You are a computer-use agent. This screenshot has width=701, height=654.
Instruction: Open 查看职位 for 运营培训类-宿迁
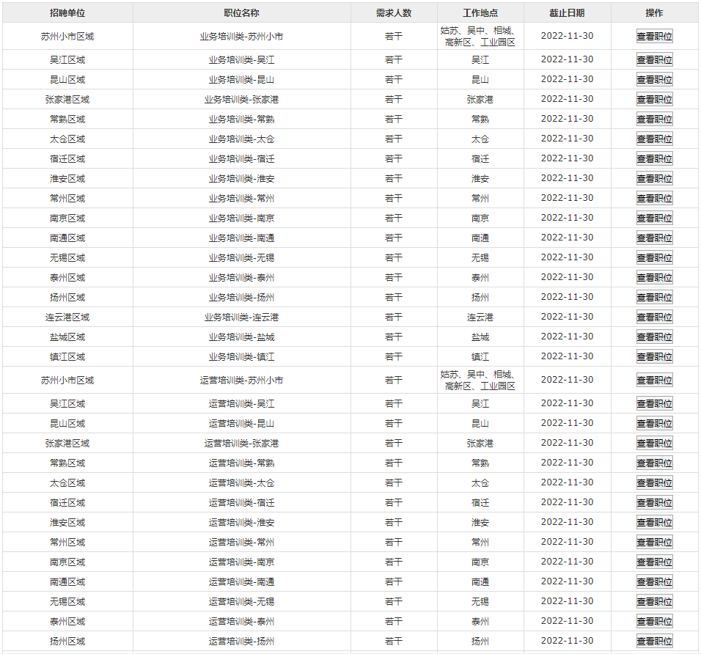655,502
